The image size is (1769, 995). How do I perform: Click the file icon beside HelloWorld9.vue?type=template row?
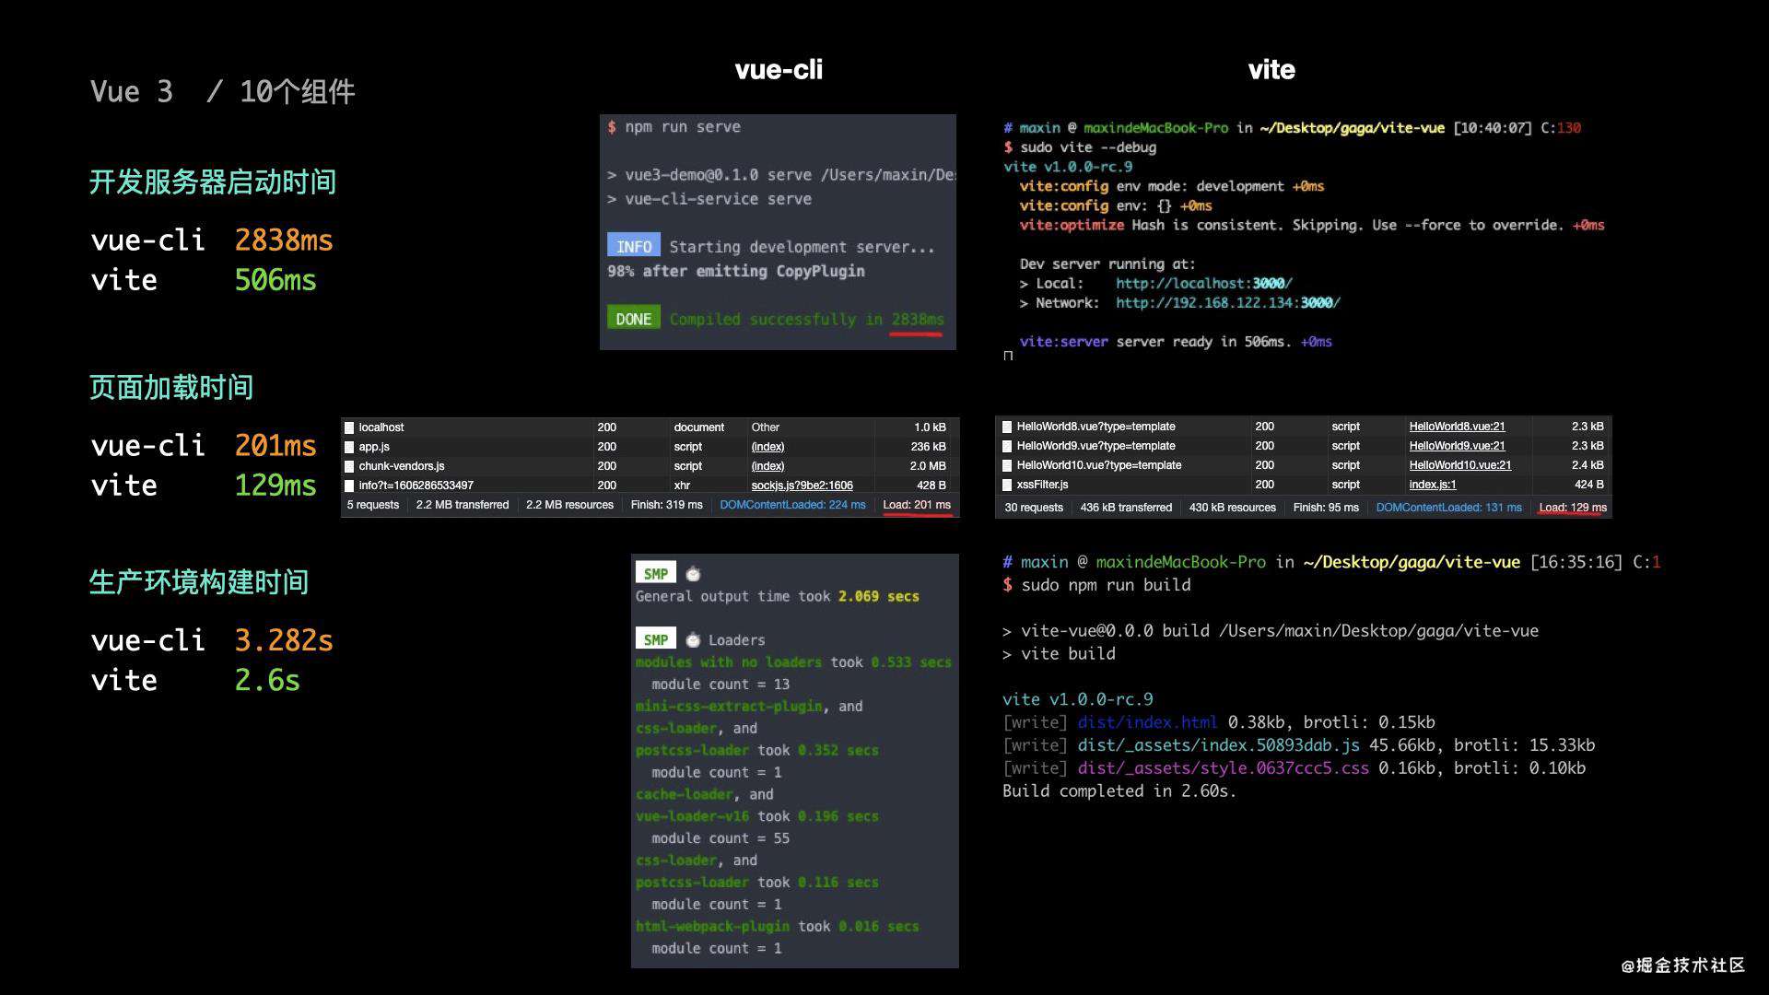tap(1007, 446)
